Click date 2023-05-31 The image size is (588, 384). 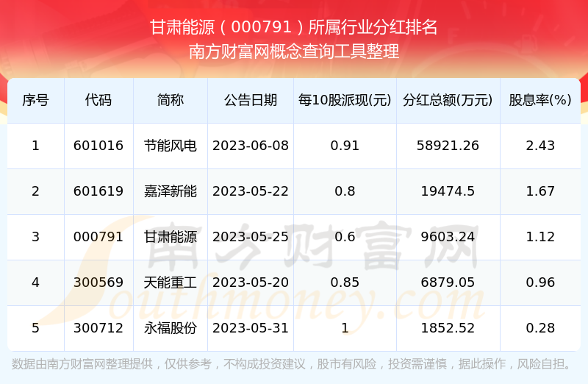pyautogui.click(x=251, y=328)
